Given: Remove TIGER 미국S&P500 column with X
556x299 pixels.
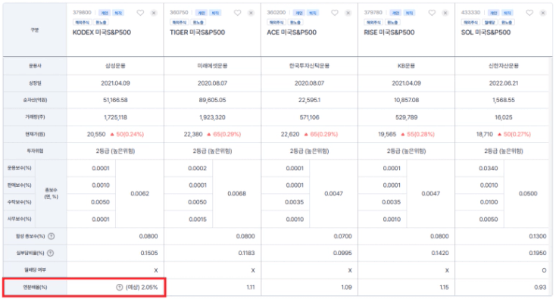Looking at the screenshot, I should point(251,13).
